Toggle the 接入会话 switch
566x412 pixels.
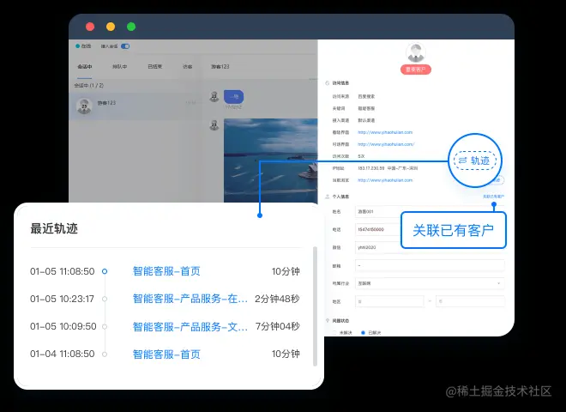[125, 46]
